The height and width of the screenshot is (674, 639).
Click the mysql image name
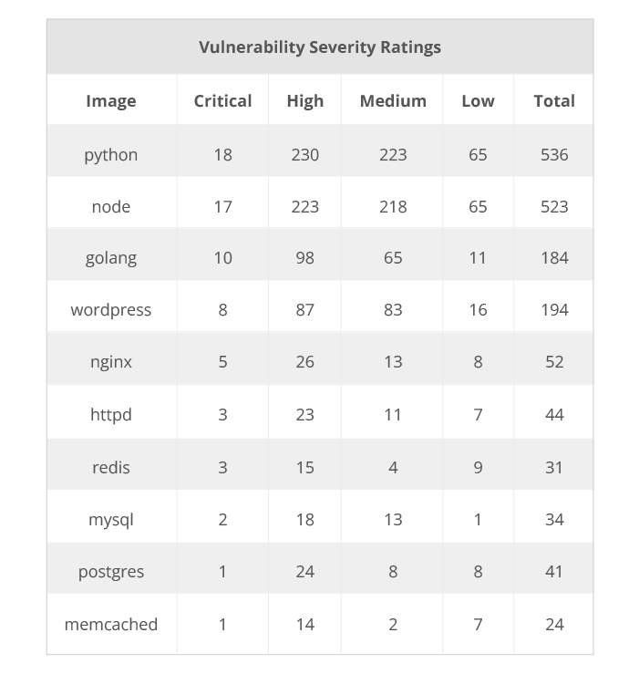pyautogui.click(x=111, y=519)
